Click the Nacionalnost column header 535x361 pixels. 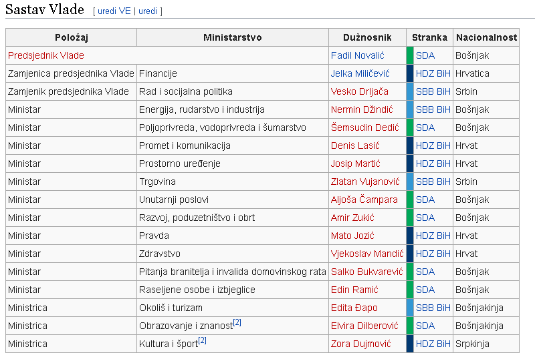[x=486, y=37]
